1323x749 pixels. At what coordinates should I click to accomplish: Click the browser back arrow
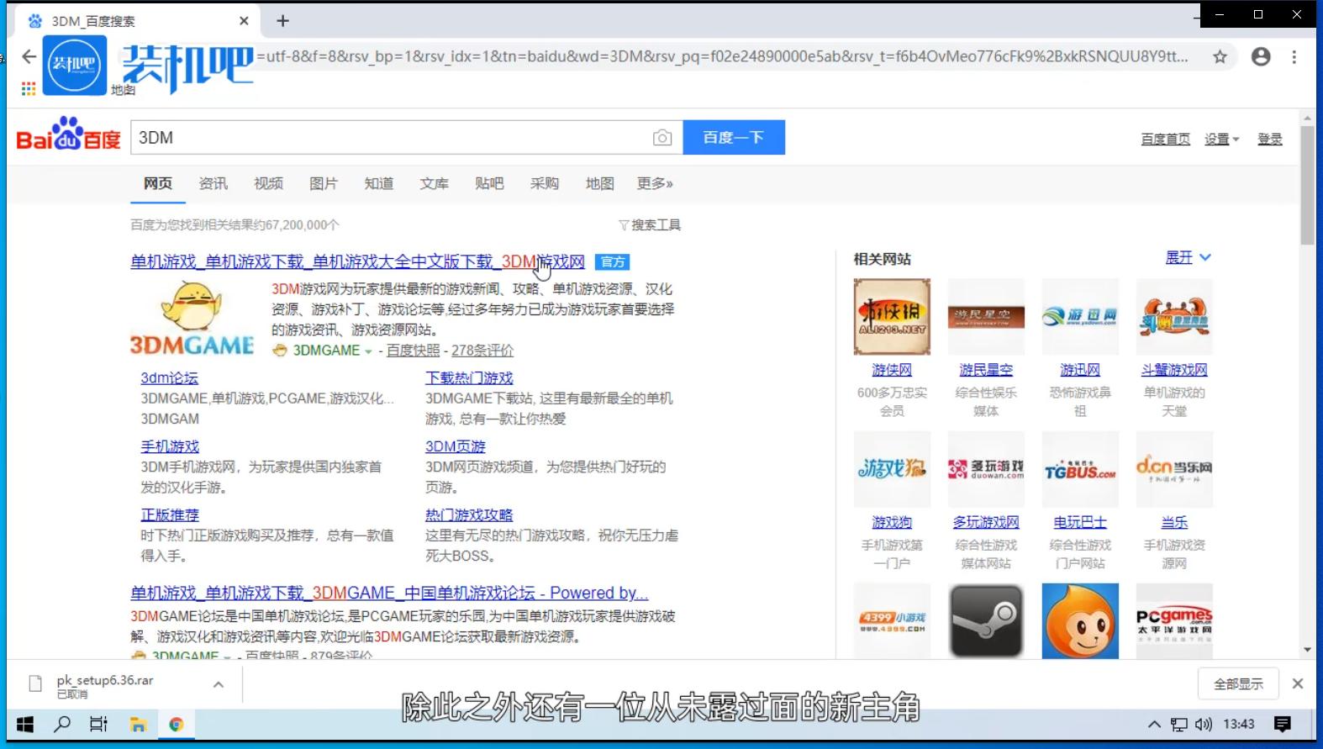[x=29, y=56]
